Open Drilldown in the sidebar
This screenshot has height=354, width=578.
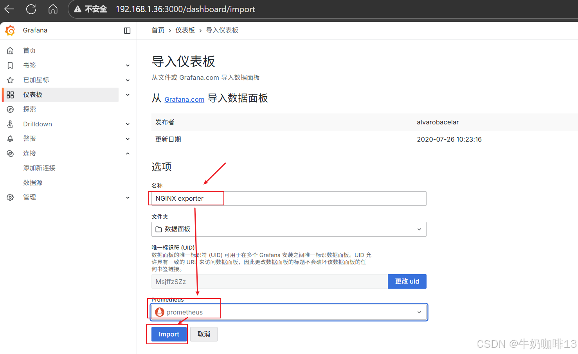click(x=38, y=124)
